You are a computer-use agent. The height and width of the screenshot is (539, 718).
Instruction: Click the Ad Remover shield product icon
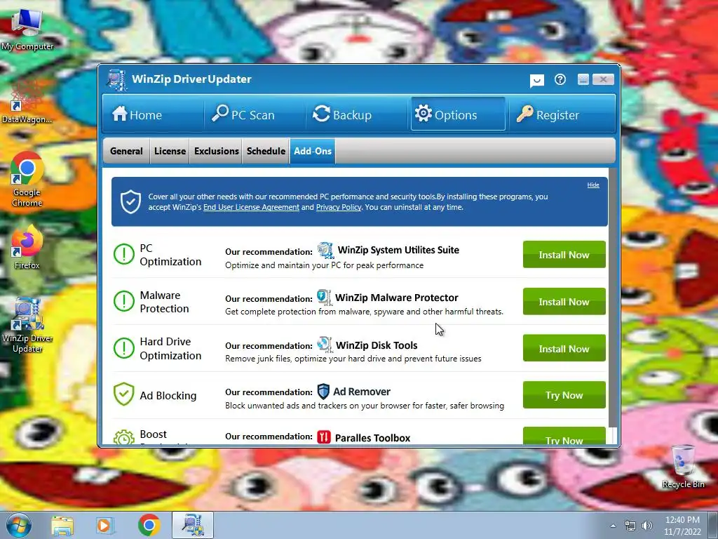coord(323,392)
